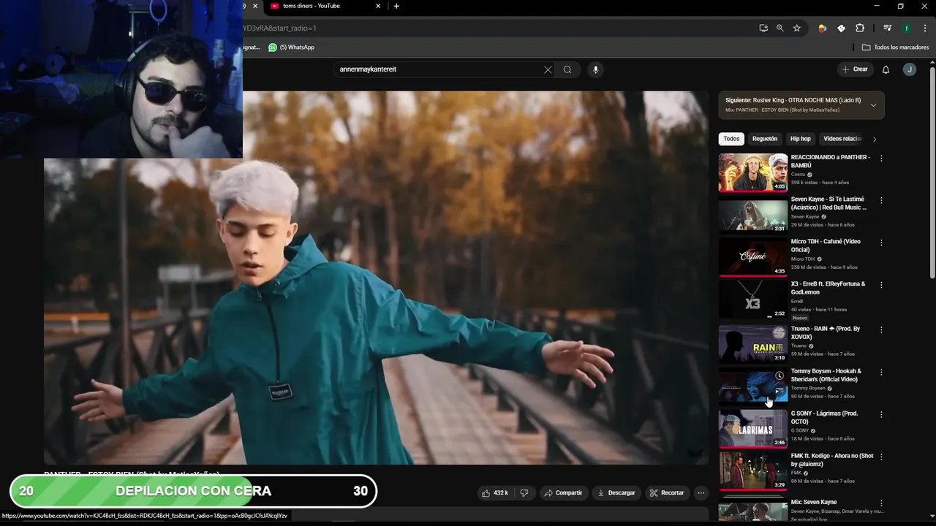
Task: Open options for Tommy Boysen Hookah video
Action: 881,372
